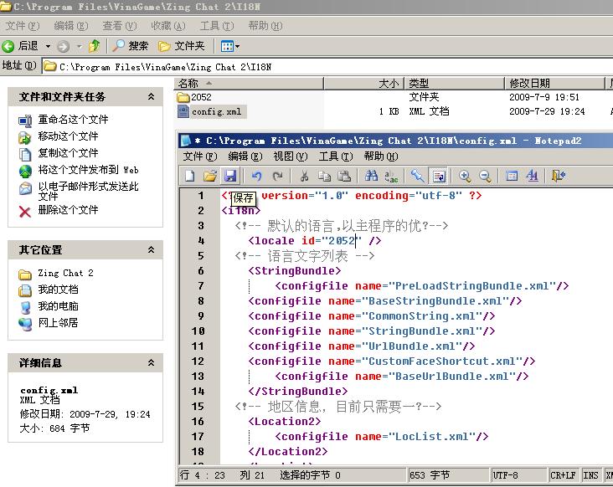The width and height of the screenshot is (613, 487).
Task: Open Replace via the toolbar icon
Action: (x=391, y=176)
